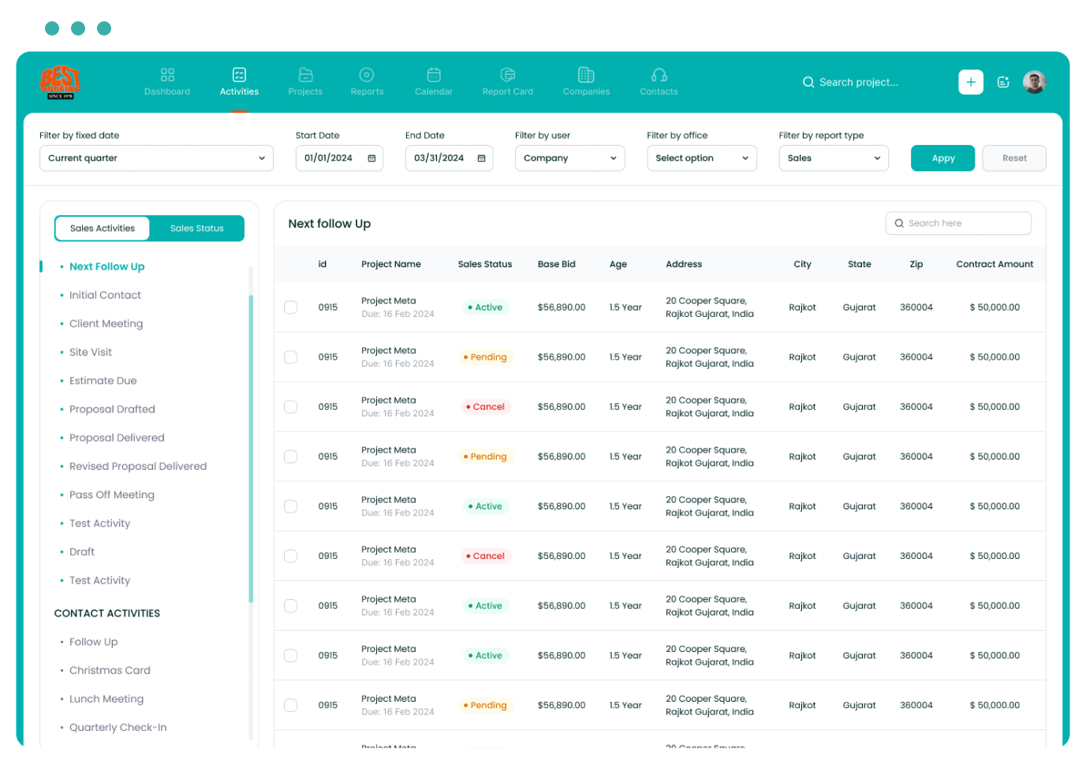
Task: Check the eighth row's checkbox
Action: click(291, 655)
